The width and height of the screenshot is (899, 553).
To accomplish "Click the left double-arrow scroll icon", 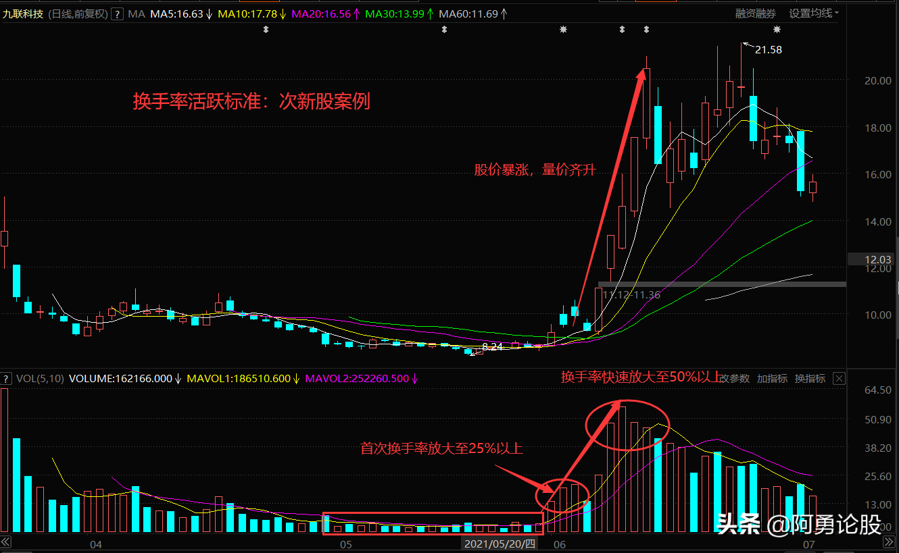I will click(5, 542).
